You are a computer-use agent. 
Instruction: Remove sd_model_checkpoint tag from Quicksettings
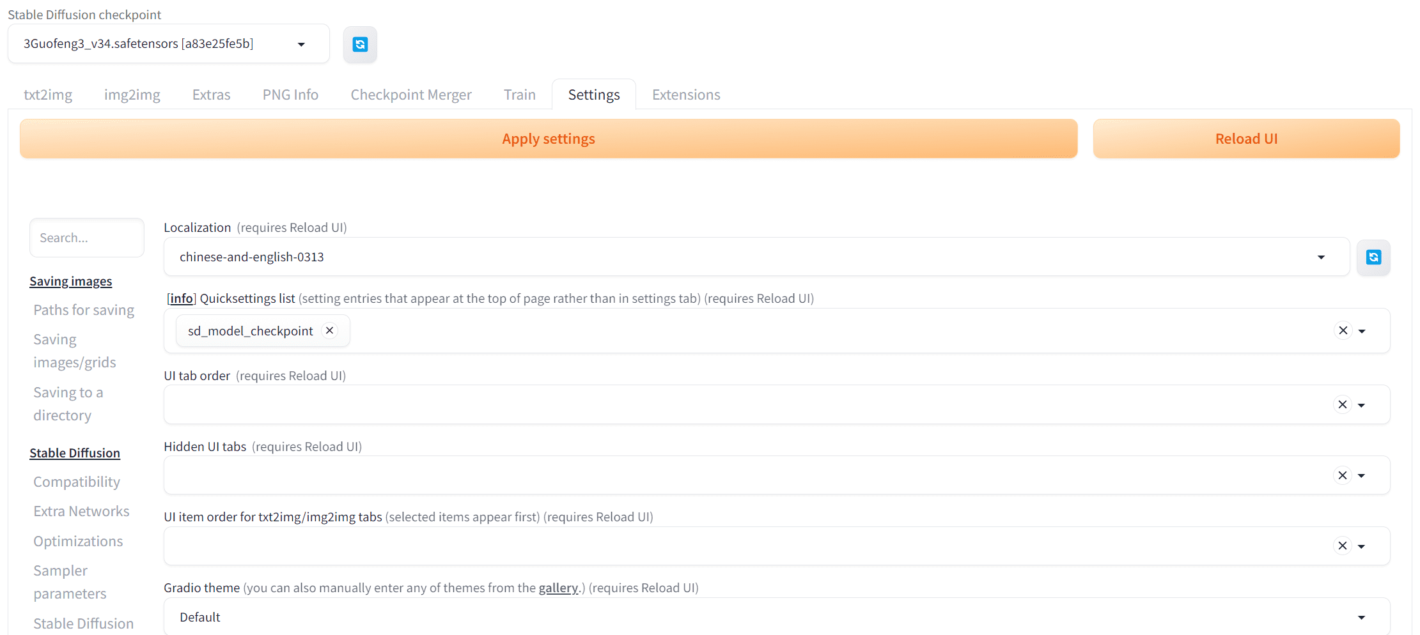click(x=329, y=330)
